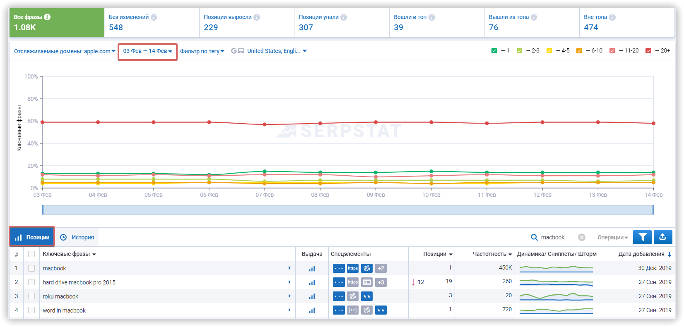This screenshot has height=327, width=684.
Task: Open the tracked domains apple.com dropdown
Action: tap(65, 51)
